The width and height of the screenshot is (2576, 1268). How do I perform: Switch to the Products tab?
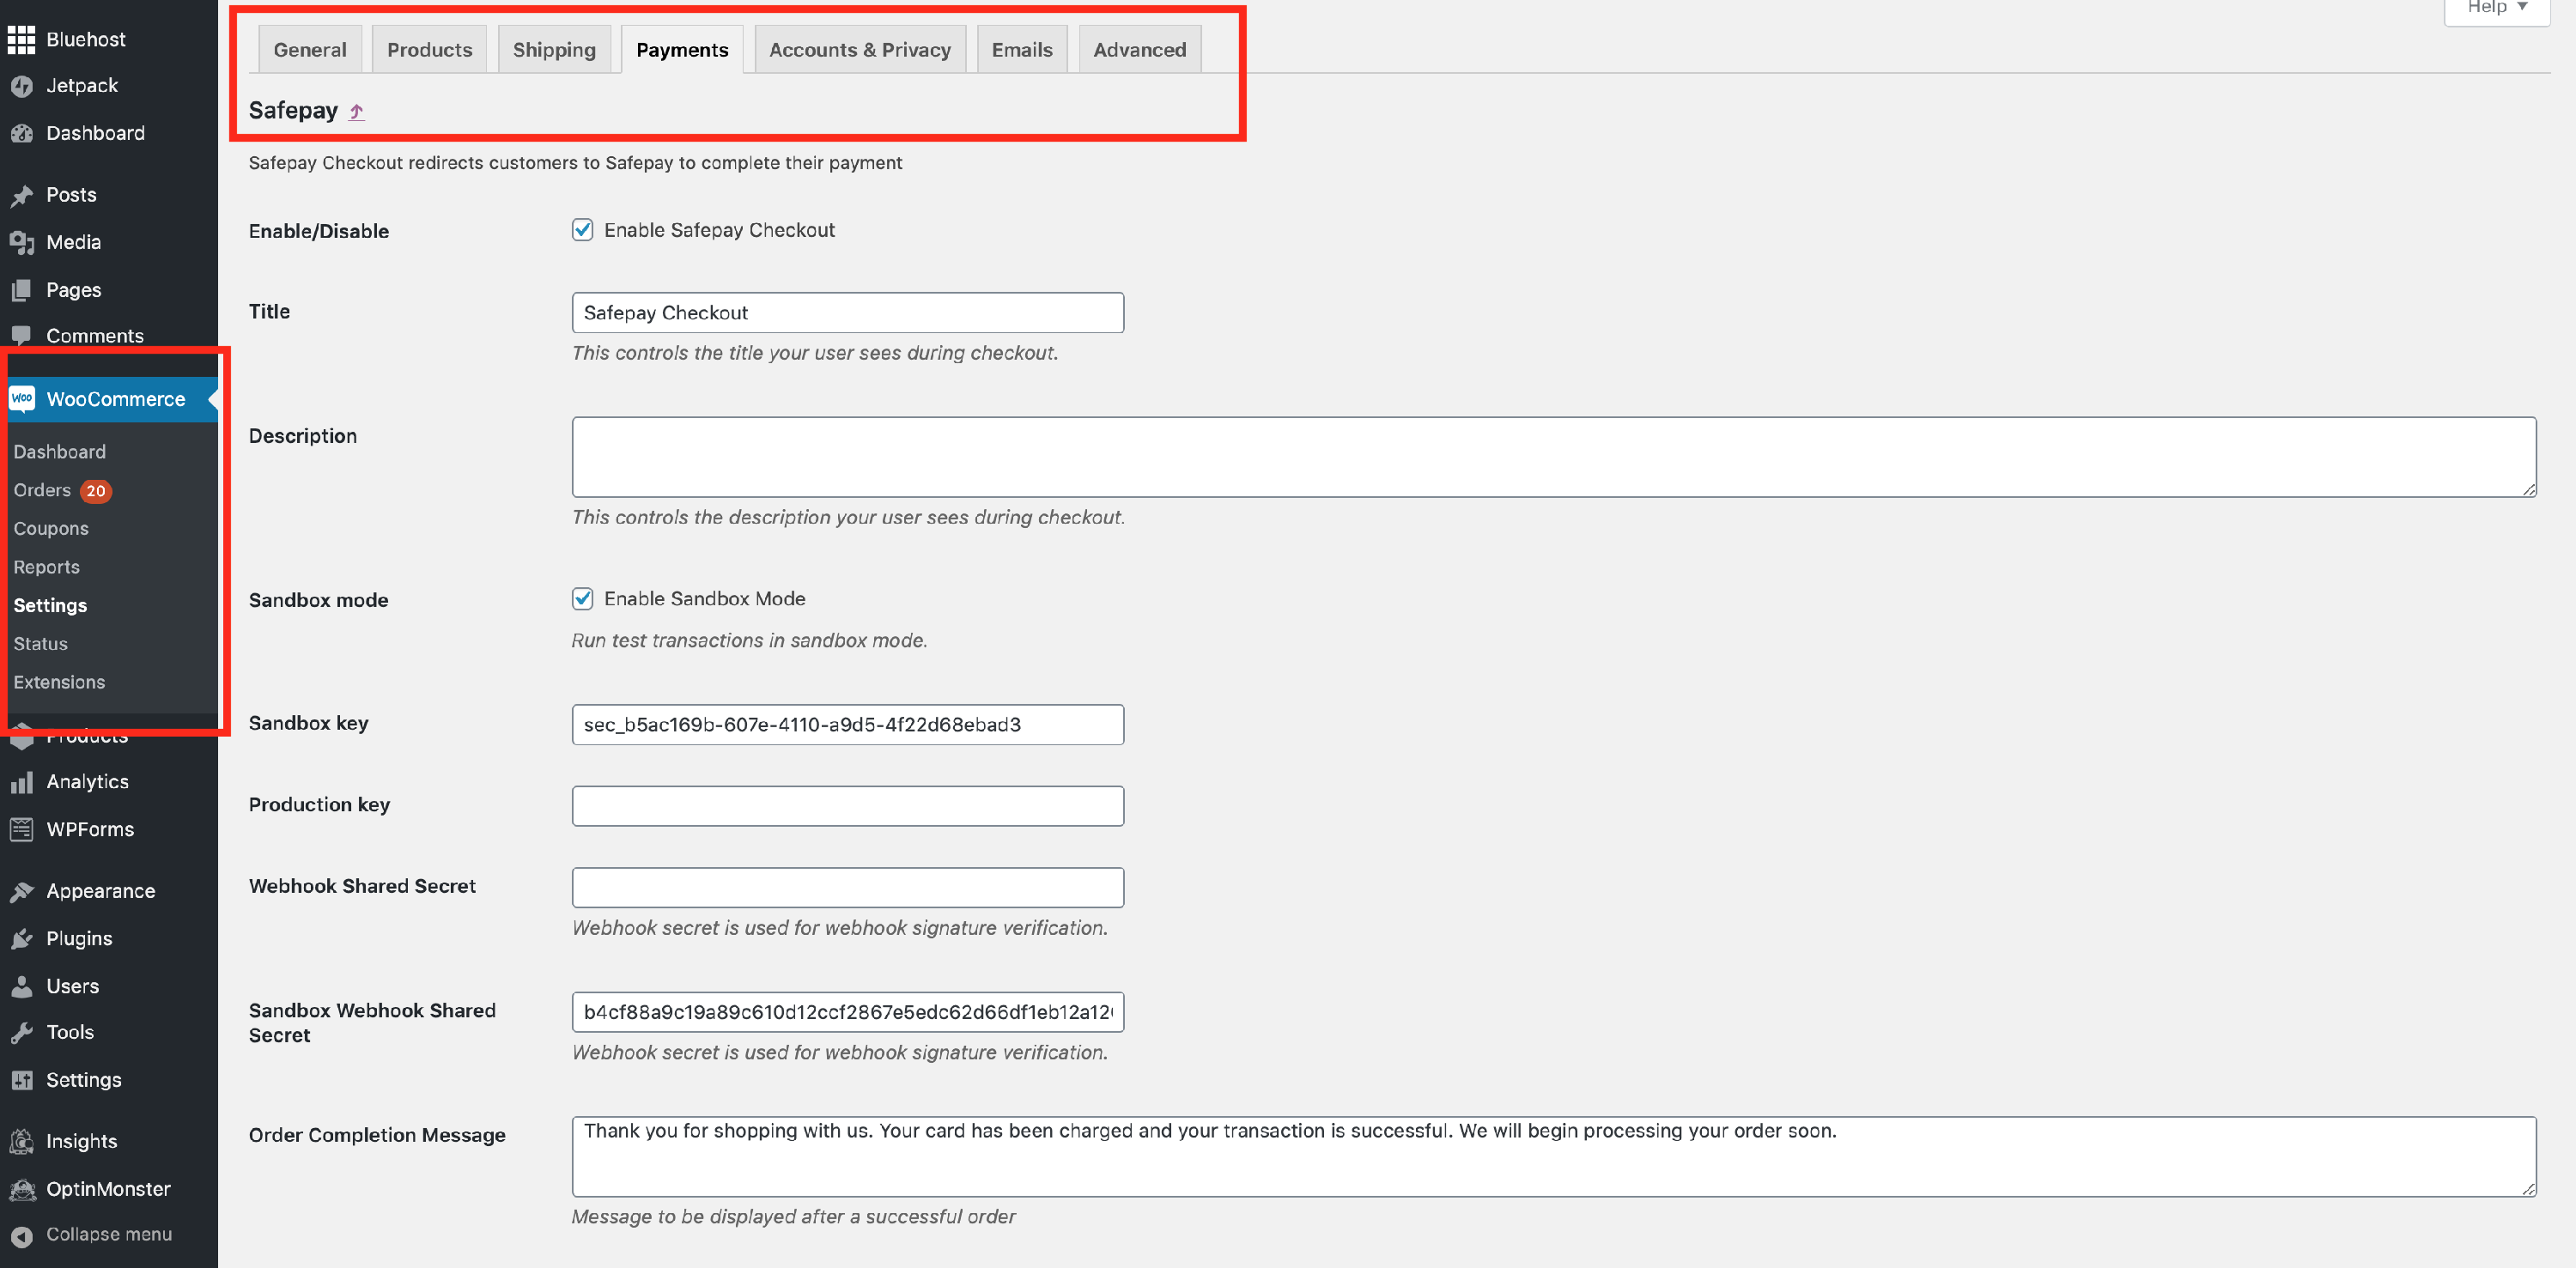(x=429, y=50)
